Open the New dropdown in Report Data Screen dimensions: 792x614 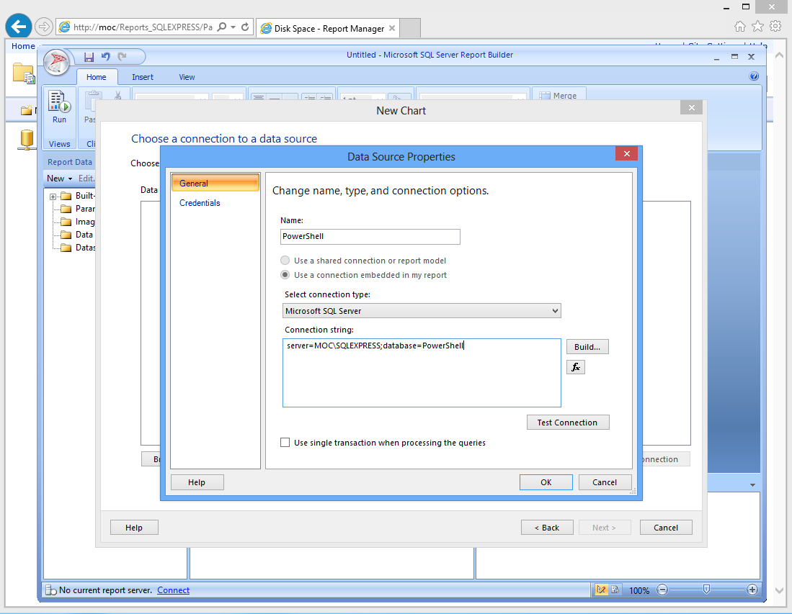pyautogui.click(x=59, y=179)
